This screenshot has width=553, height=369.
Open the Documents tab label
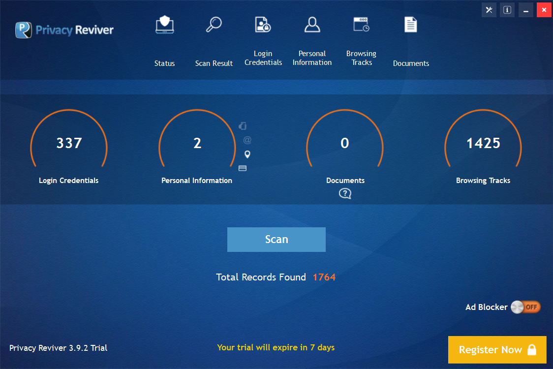click(x=411, y=63)
